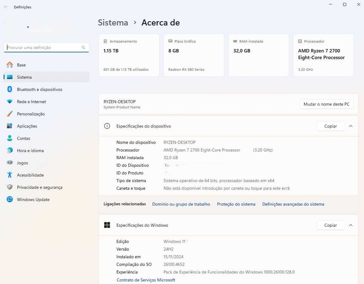Click 601 GB de 1.15 TB utilizados text
Image resolution: width=364 pixels, height=284 pixels.
(126, 69)
